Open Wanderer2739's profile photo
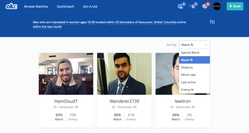 [x=124, y=74]
